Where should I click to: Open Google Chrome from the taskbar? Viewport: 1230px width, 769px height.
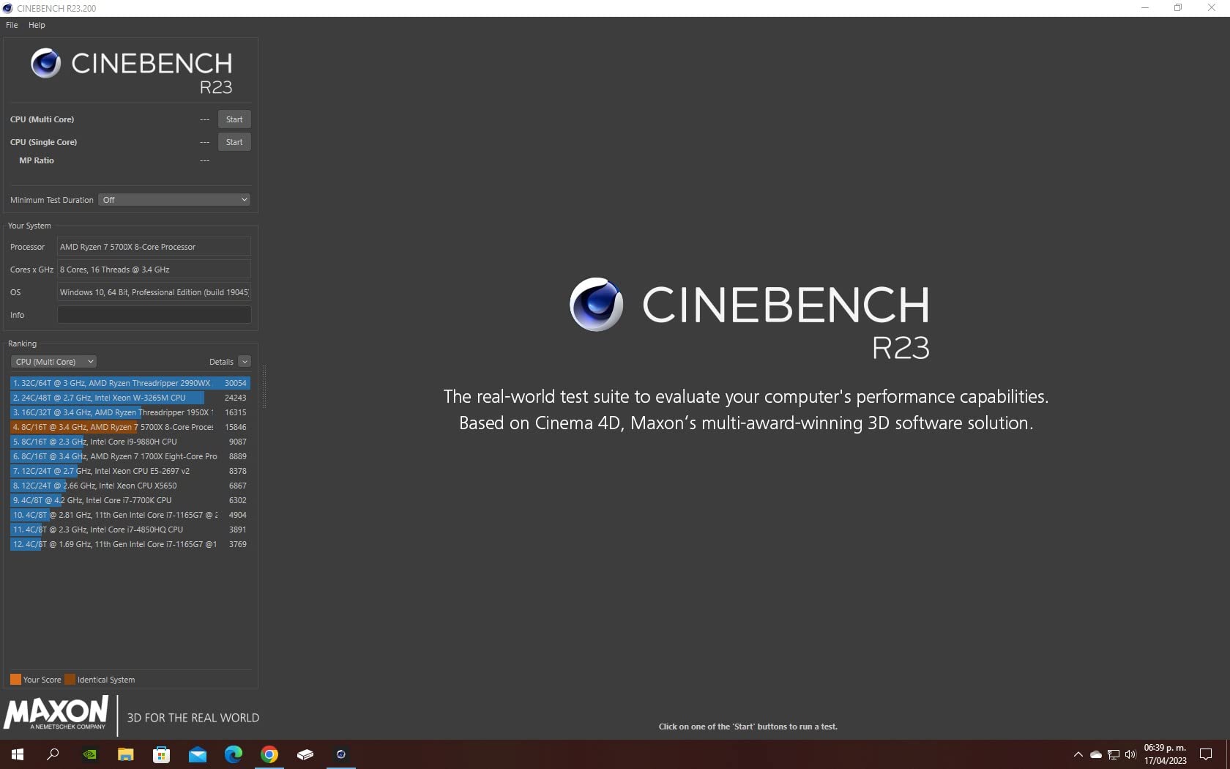(x=269, y=754)
